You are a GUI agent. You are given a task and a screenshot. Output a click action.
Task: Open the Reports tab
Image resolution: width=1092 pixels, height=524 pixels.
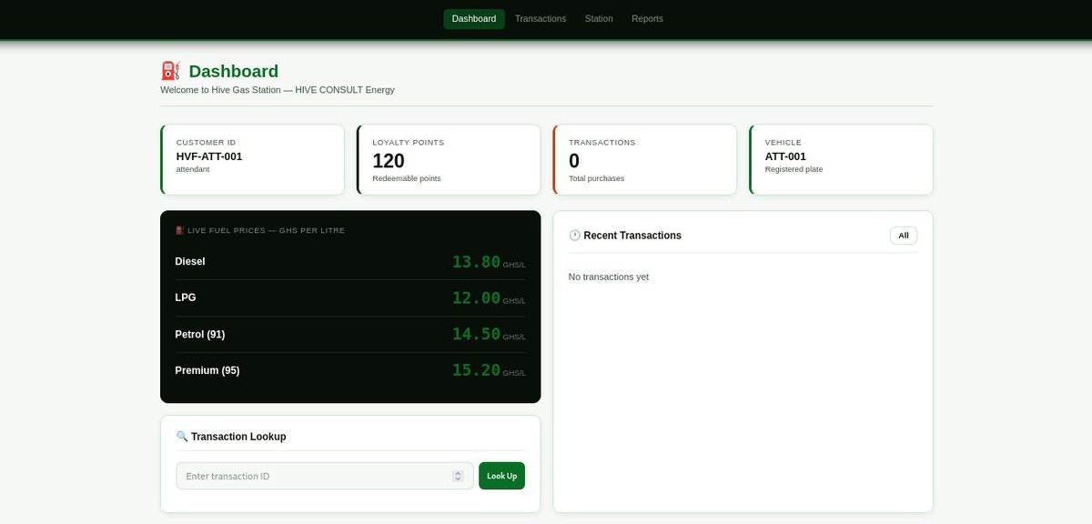pyautogui.click(x=647, y=19)
